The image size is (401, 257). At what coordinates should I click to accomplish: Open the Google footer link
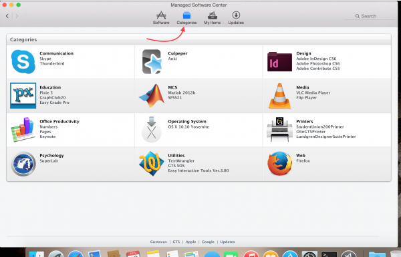tap(208, 242)
